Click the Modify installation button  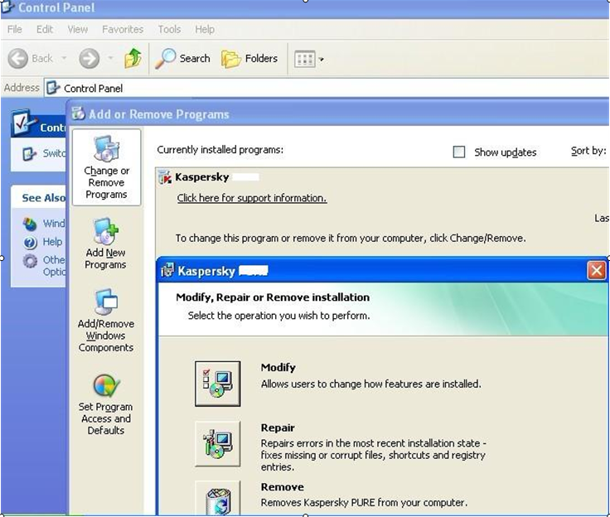217,384
